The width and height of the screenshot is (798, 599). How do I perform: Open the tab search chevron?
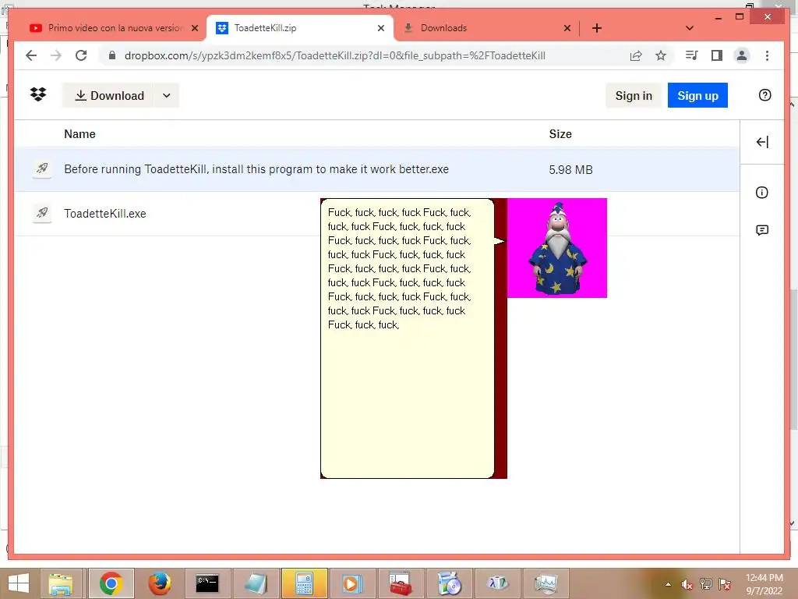(x=689, y=28)
